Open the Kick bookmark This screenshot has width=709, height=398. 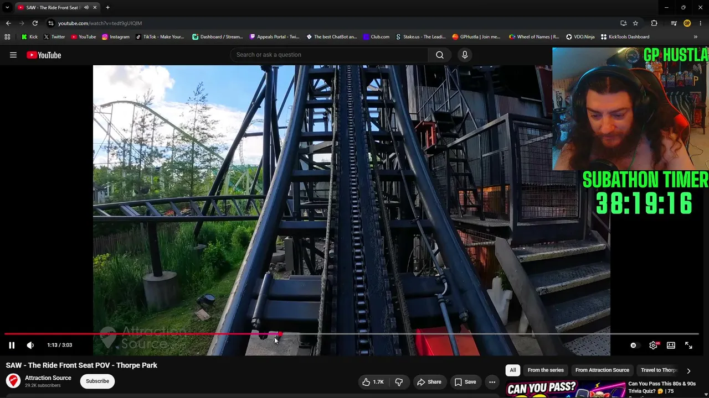pos(29,37)
